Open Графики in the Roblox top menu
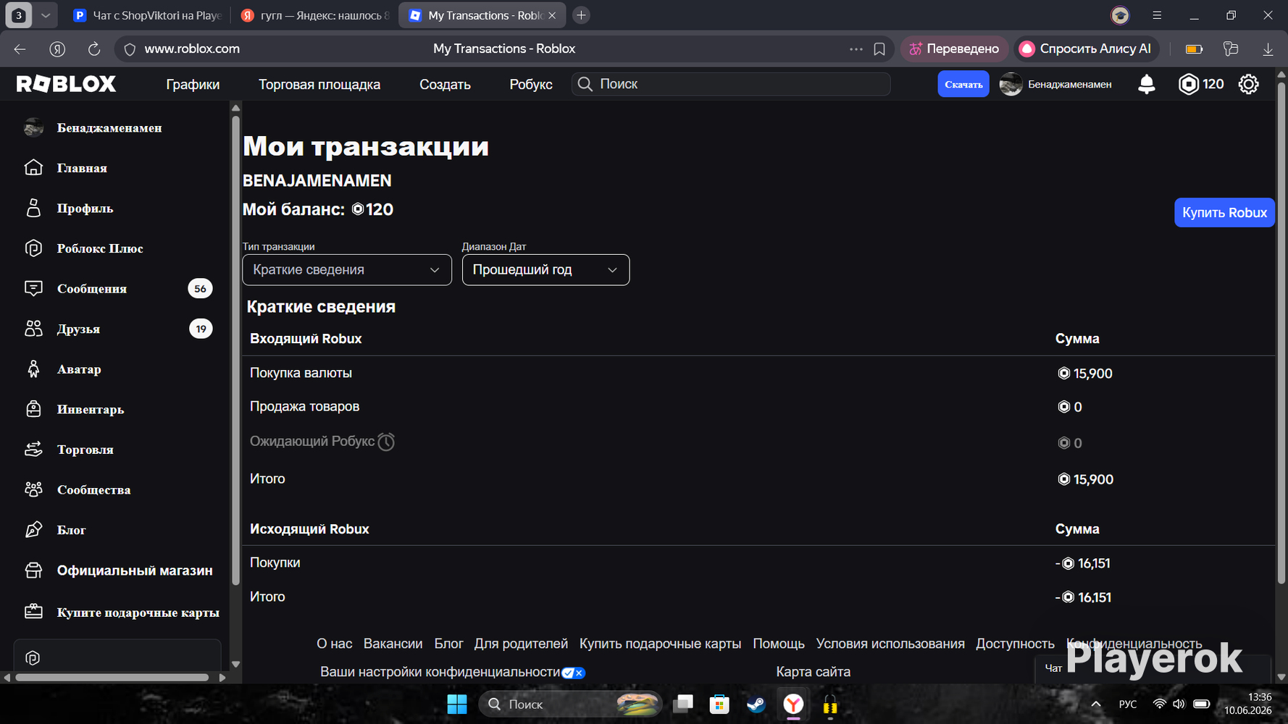 193,84
